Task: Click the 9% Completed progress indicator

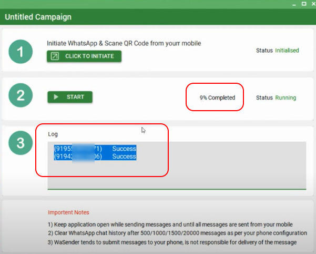Action: coord(217,97)
